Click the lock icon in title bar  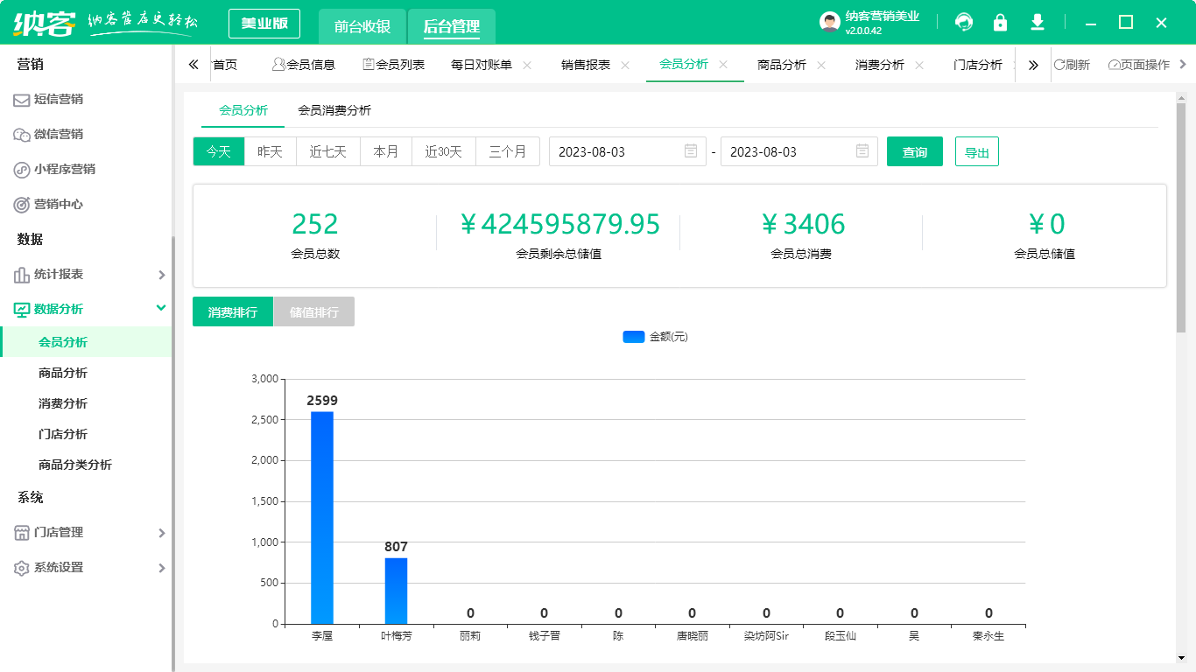(x=1000, y=22)
